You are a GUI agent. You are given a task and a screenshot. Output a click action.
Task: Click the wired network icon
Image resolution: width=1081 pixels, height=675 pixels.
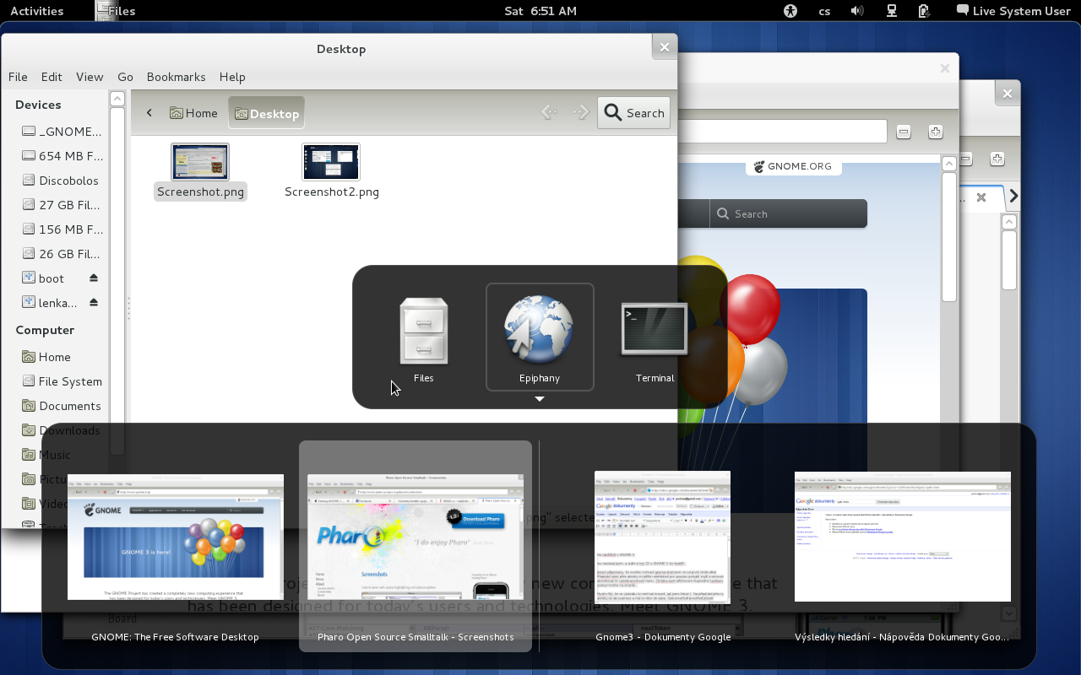pos(891,11)
